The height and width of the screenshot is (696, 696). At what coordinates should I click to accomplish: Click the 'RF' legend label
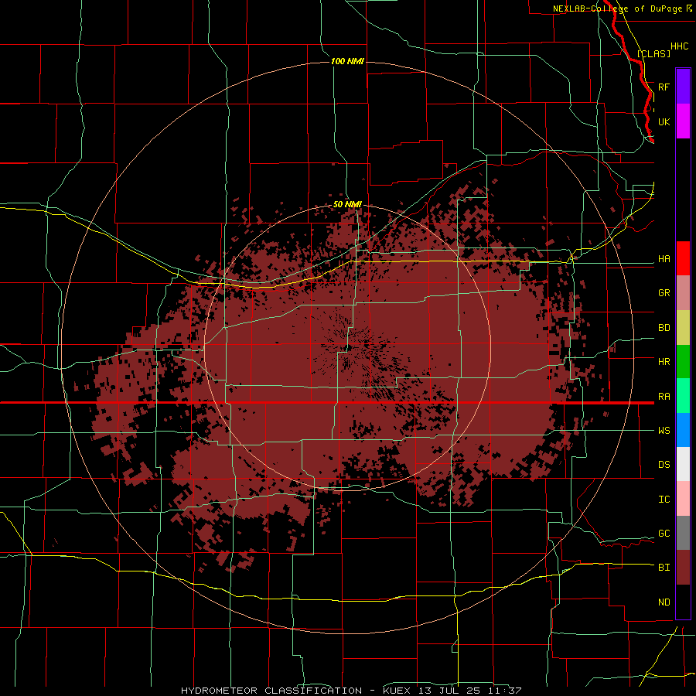click(x=664, y=87)
